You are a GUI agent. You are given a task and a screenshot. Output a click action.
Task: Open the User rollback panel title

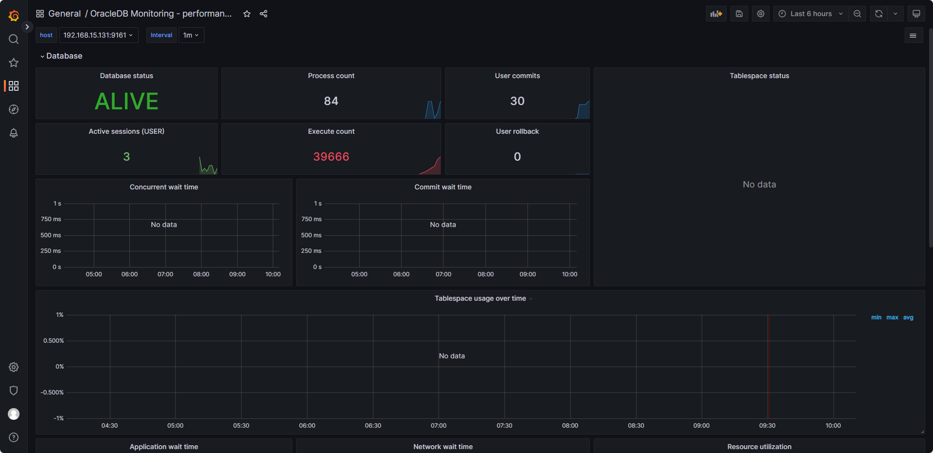click(x=517, y=131)
